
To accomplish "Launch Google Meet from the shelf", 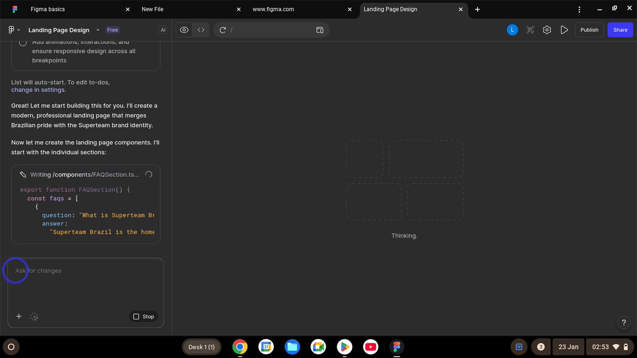I will click(318, 347).
